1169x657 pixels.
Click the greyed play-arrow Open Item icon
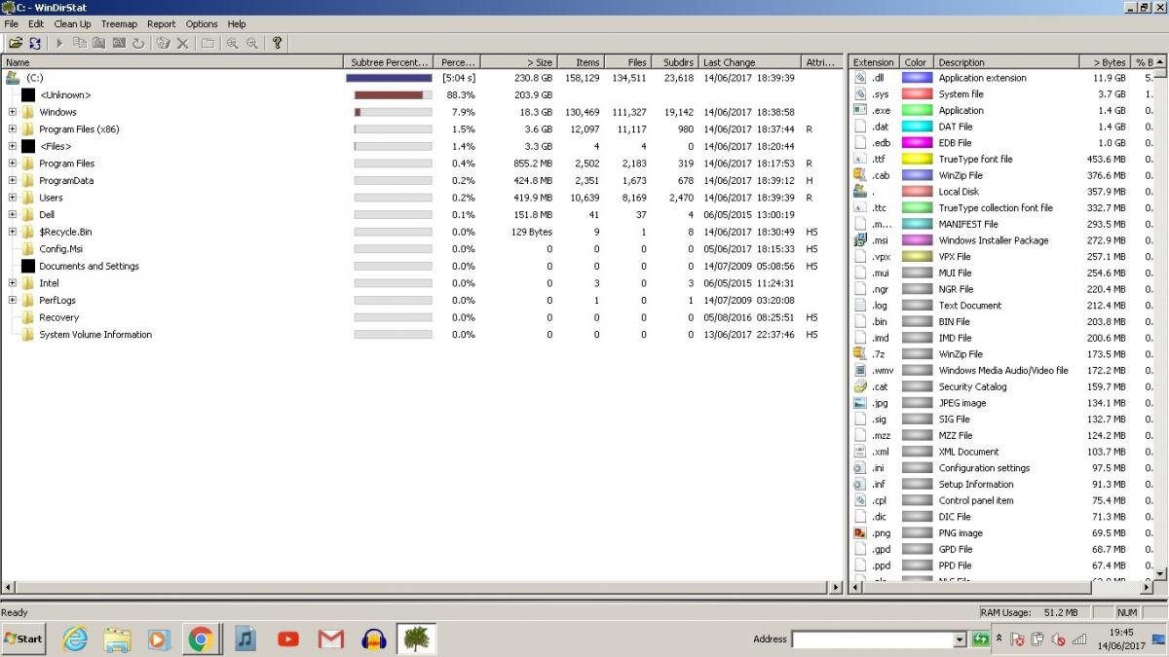coord(59,43)
